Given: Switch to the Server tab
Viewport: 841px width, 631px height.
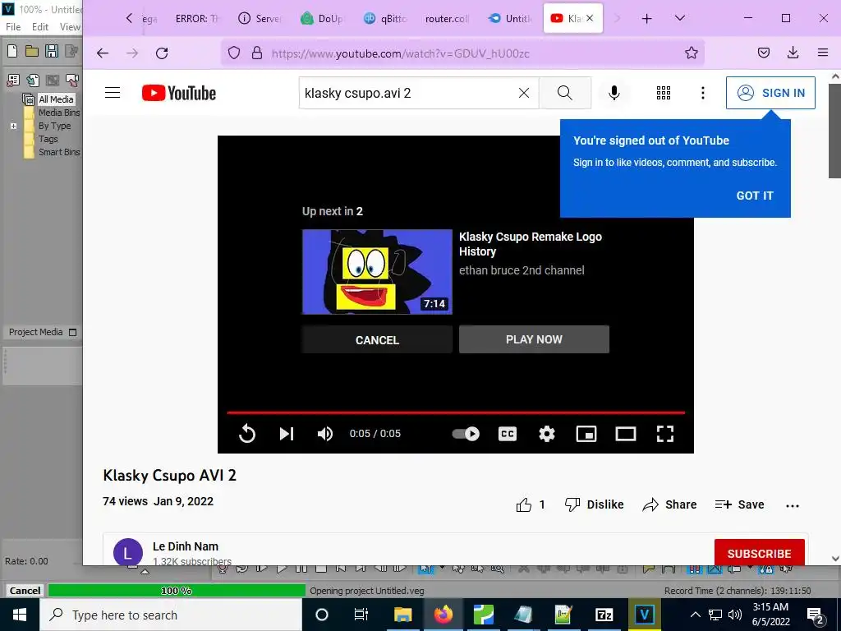Looking at the screenshot, I should [260, 19].
